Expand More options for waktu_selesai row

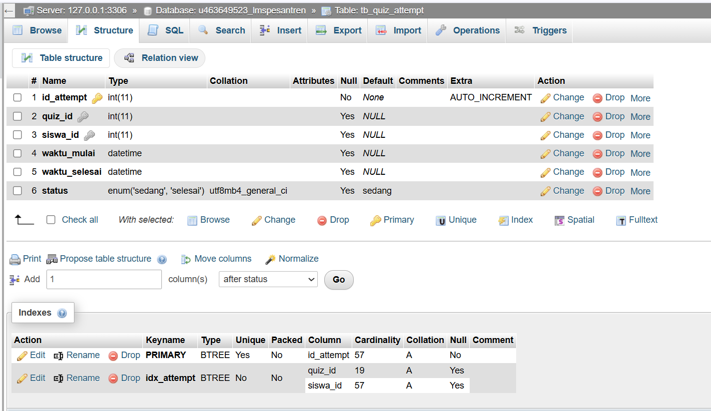pyautogui.click(x=640, y=172)
